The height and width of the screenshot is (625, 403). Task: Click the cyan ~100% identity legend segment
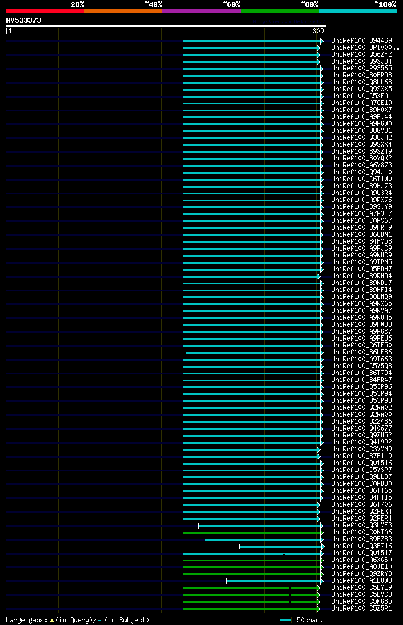(x=358, y=11)
